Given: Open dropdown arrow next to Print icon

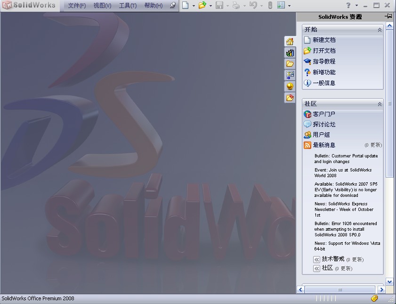Looking at the screenshot, I should coord(244,6).
